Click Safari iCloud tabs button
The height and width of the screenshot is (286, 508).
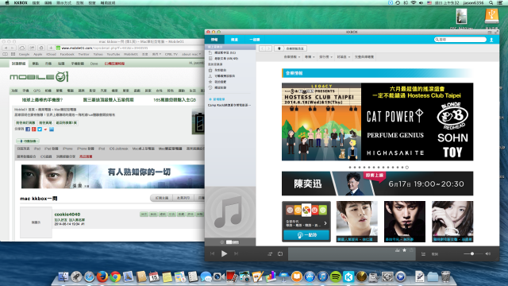[21, 48]
